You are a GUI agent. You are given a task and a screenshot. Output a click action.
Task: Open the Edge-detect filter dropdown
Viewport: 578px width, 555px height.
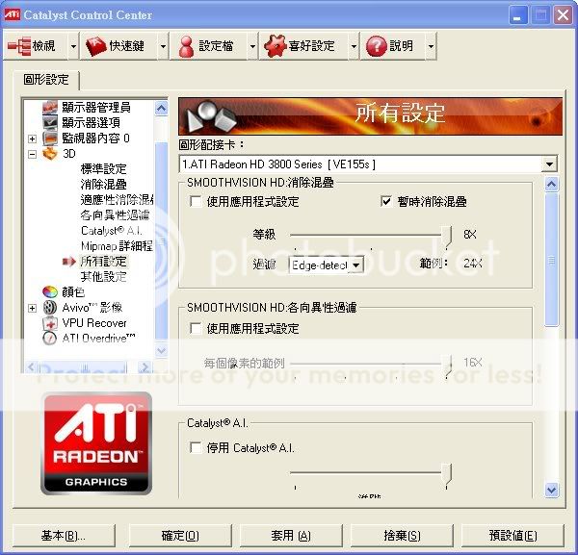355,265
